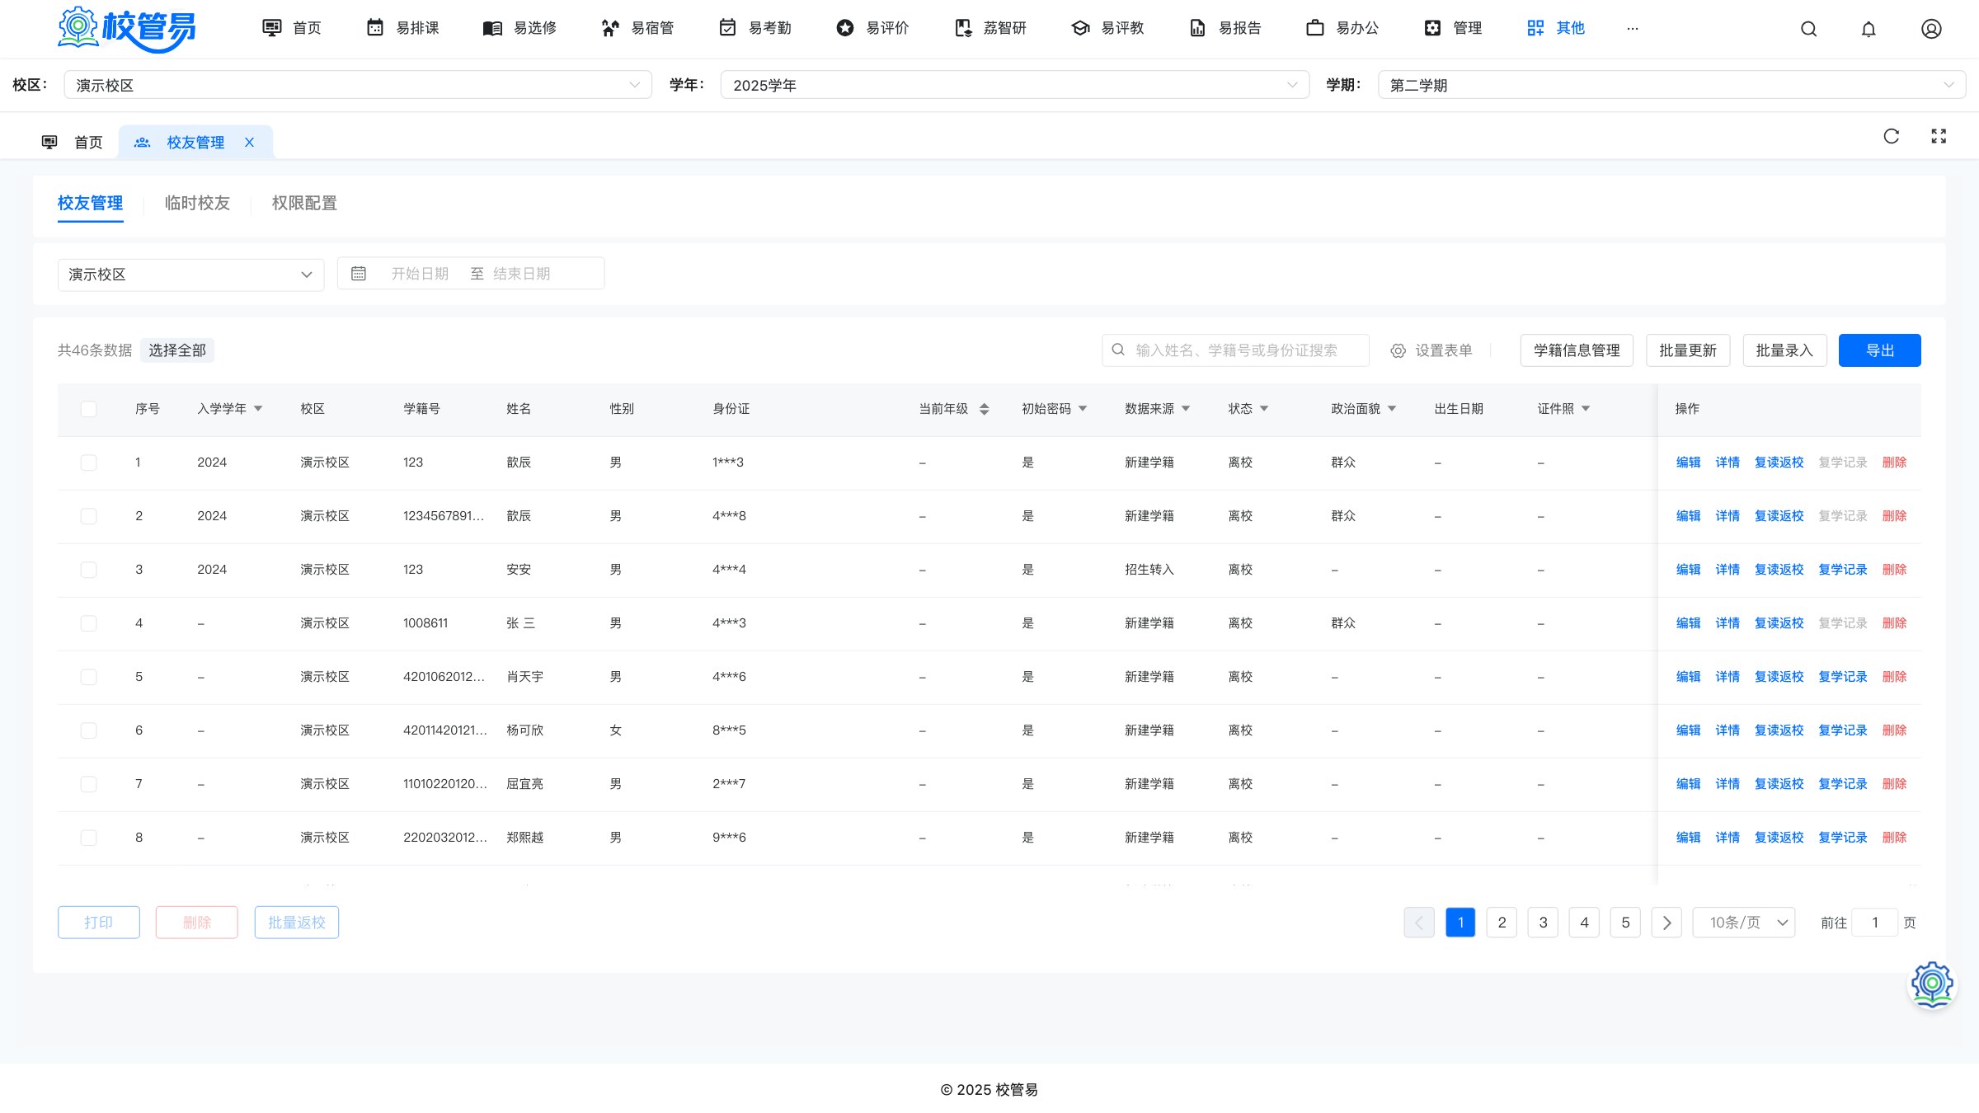Image resolution: width=1979 pixels, height=1113 pixels.
Task: Check row 7 checkbox for 屈宜亮
Action: tap(88, 784)
